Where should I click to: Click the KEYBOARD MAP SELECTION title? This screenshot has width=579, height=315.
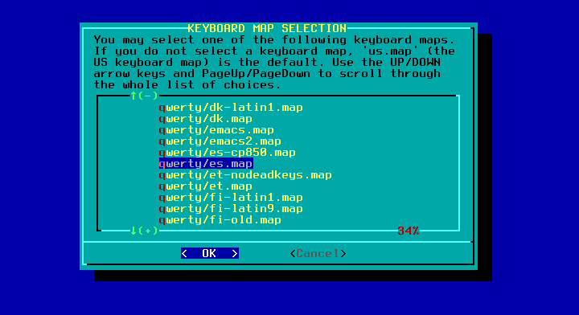point(267,28)
